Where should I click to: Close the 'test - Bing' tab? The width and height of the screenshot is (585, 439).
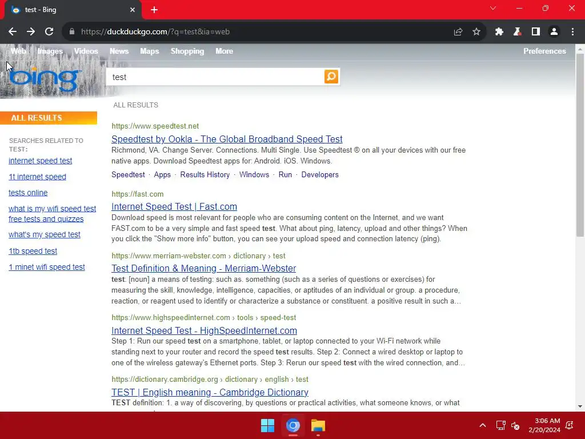coord(133,10)
